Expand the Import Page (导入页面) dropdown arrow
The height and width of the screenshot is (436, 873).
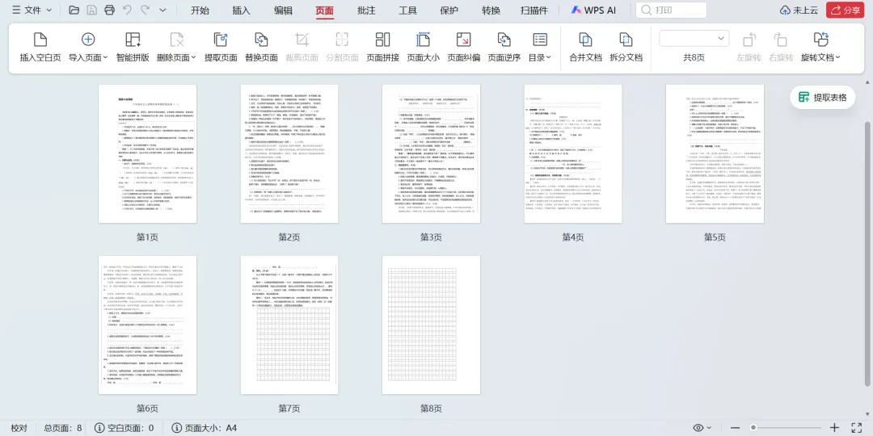click(104, 57)
